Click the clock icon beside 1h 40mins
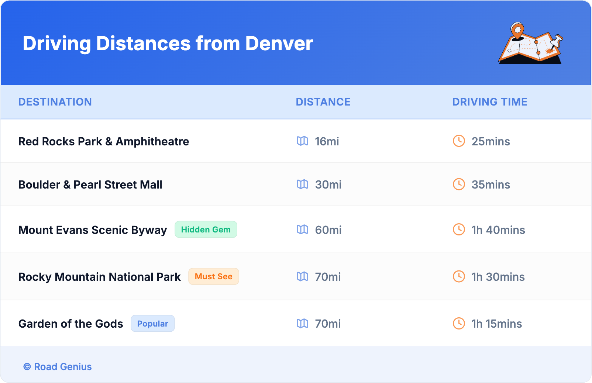 (459, 230)
